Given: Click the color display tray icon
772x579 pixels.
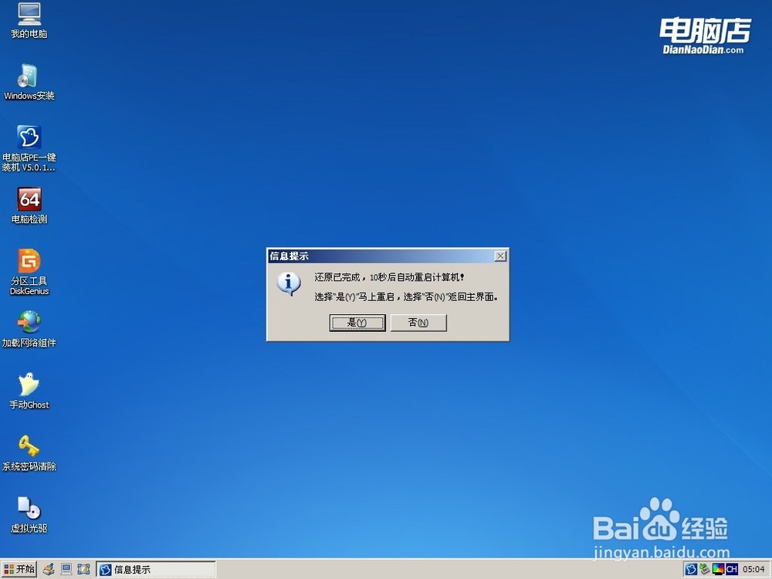Looking at the screenshot, I should click(x=718, y=569).
